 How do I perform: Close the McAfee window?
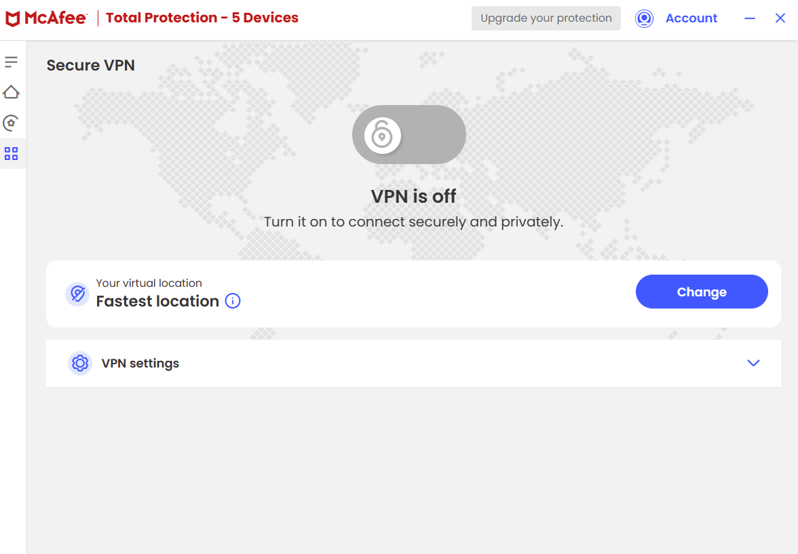click(x=780, y=18)
